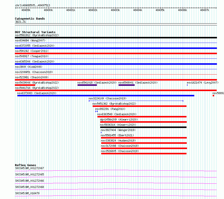The image size is (224, 199).
Task: Select nsv3172088 (Chaisson2019) label
Action: click(120, 146)
